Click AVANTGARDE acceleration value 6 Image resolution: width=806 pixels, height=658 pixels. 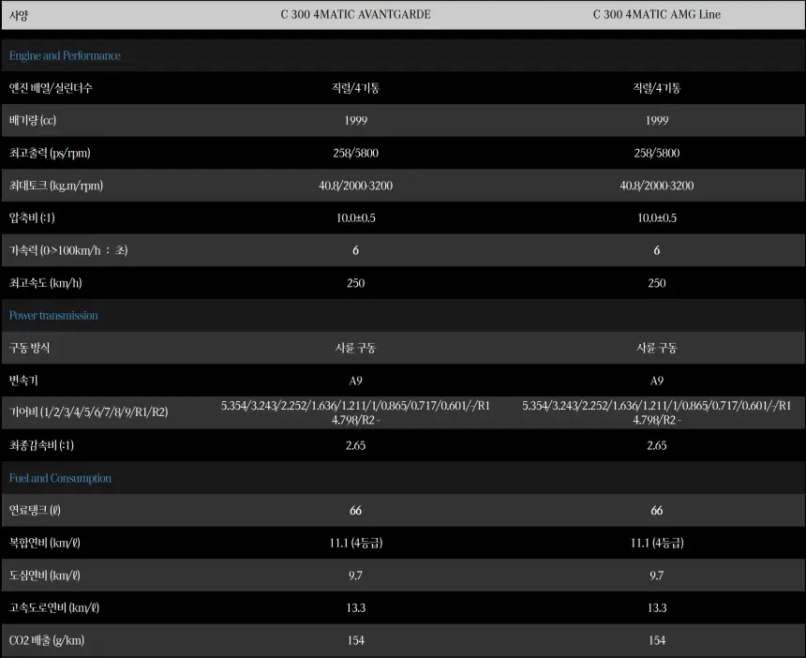tap(356, 251)
